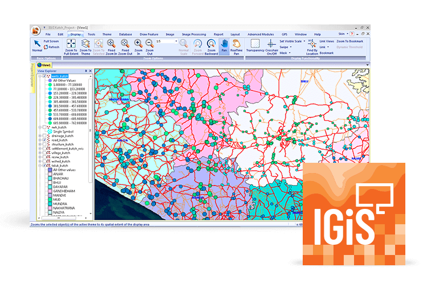Check the village_kutch layer checkbox
Viewport: 427px width, 288px height.
pos(44,153)
